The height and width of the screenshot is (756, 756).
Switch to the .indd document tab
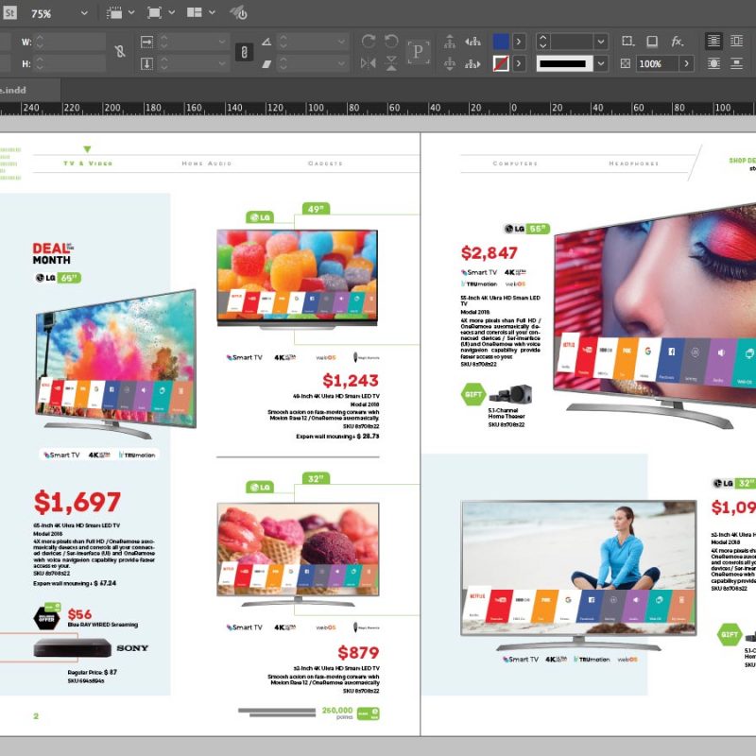click(30, 90)
